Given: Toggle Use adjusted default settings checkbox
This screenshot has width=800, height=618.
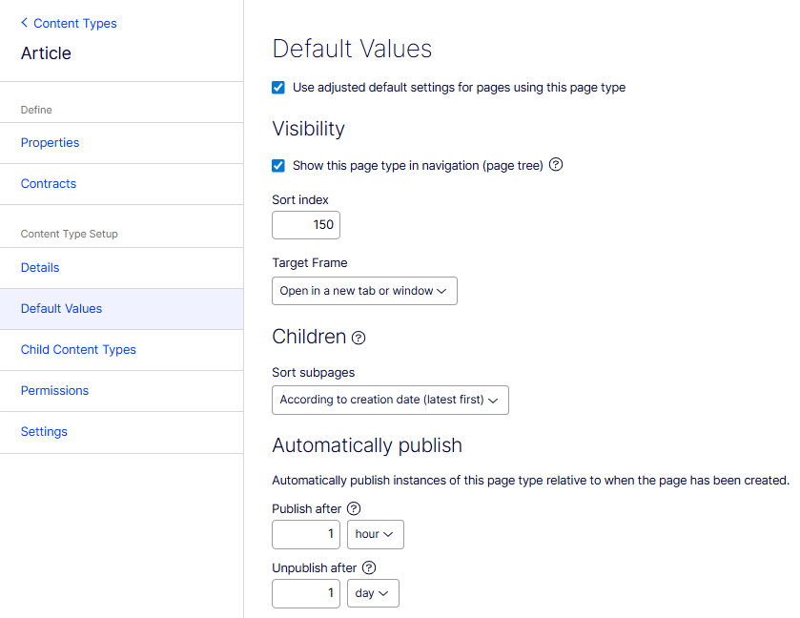Looking at the screenshot, I should click(x=278, y=88).
